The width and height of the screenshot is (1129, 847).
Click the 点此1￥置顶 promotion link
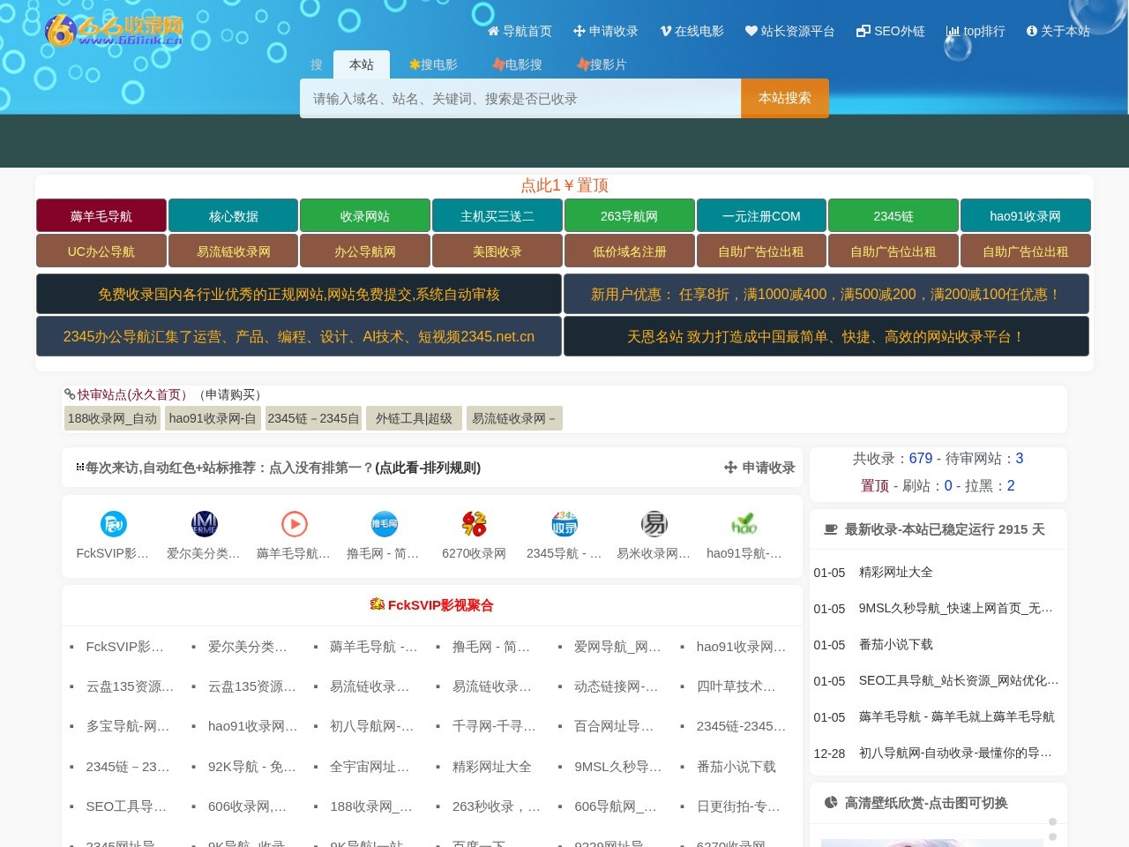pyautogui.click(x=565, y=185)
